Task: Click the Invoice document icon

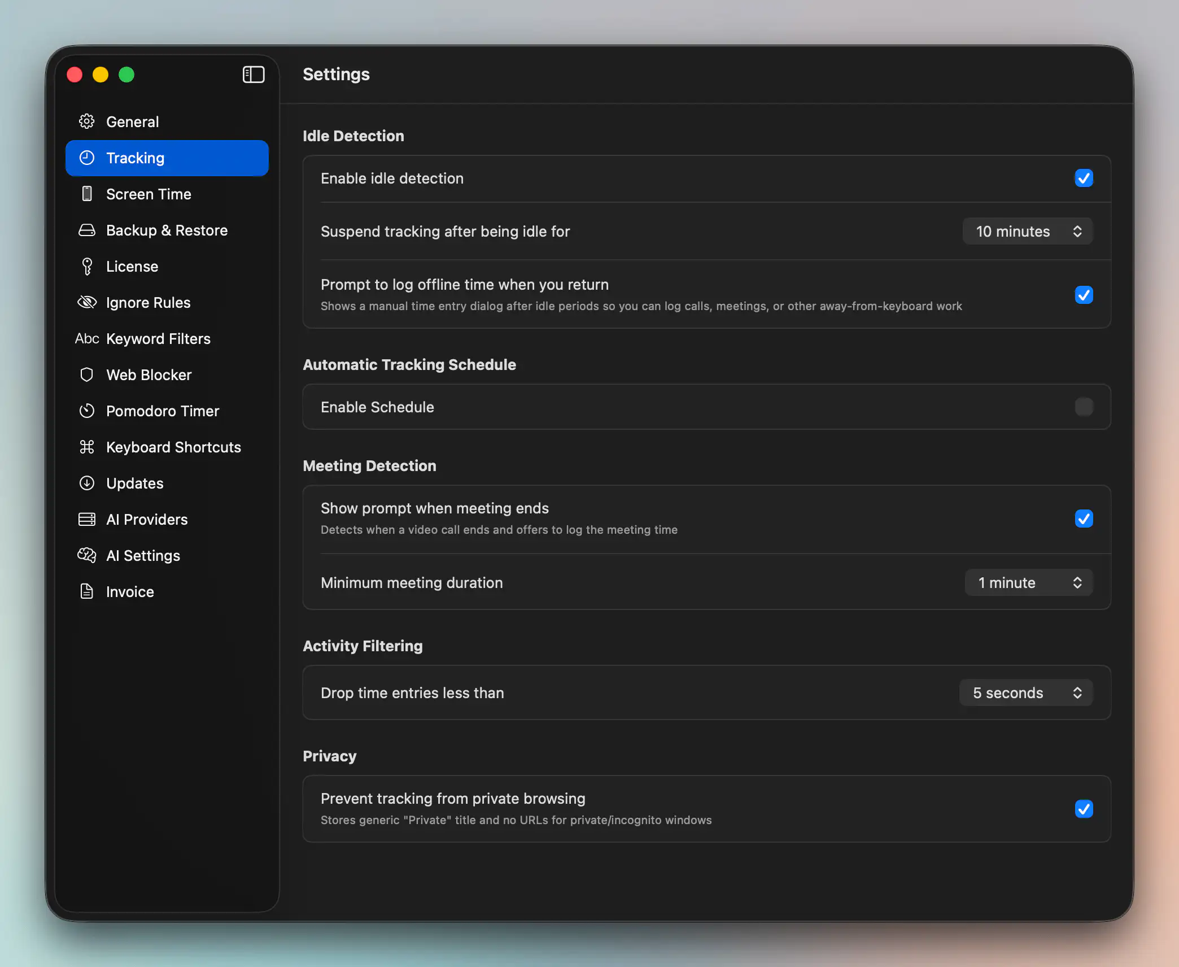Action: 86,591
